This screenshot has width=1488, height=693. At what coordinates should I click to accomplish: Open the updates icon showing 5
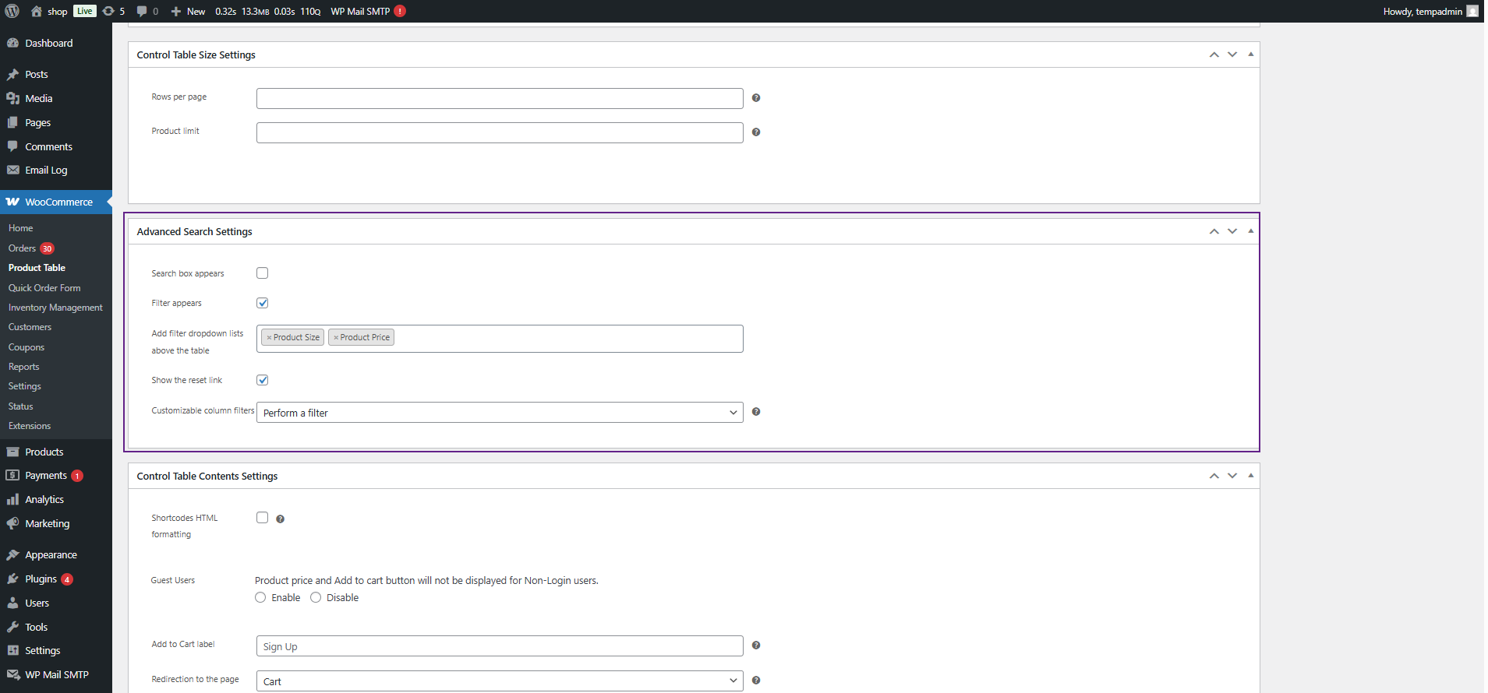pos(114,11)
